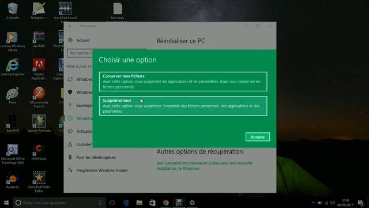This screenshot has height=208, width=369.
Task: Open WavePad Sound Editor desktop icon
Action: pos(65,12)
